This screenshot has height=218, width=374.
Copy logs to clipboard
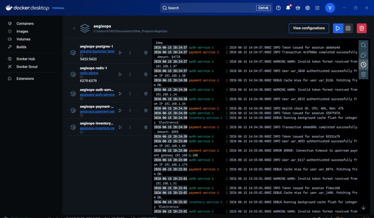(363, 55)
